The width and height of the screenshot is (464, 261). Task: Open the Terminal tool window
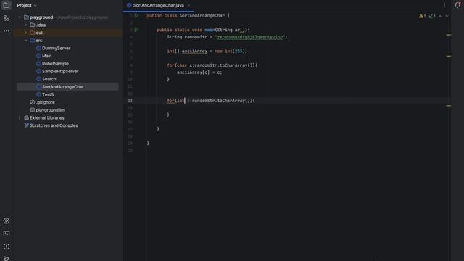(x=7, y=233)
